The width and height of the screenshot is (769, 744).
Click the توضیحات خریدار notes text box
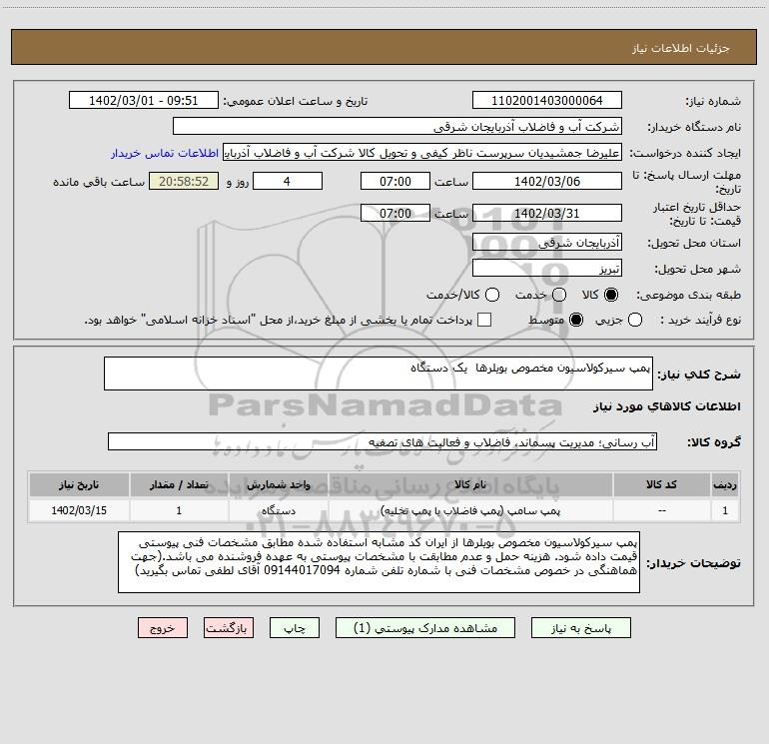click(x=379, y=562)
